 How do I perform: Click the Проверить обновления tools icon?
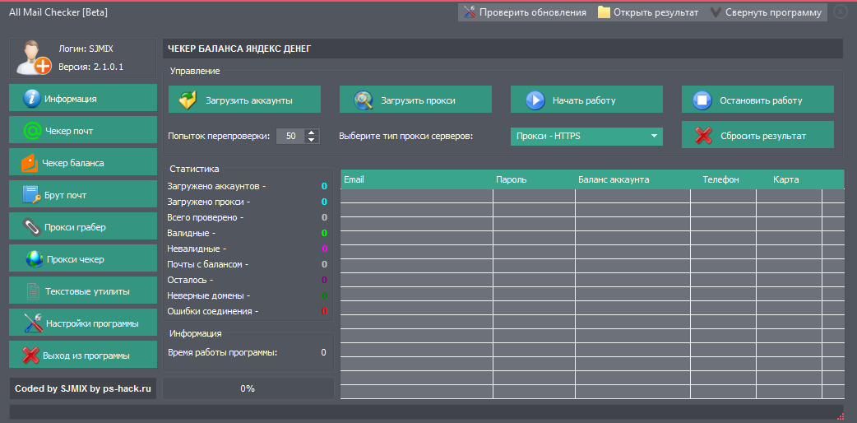(470, 12)
